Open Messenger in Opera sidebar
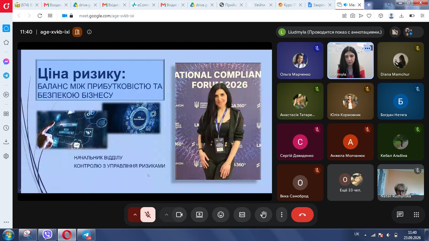Screen dimensions: 429x241 pyautogui.click(x=6, y=62)
